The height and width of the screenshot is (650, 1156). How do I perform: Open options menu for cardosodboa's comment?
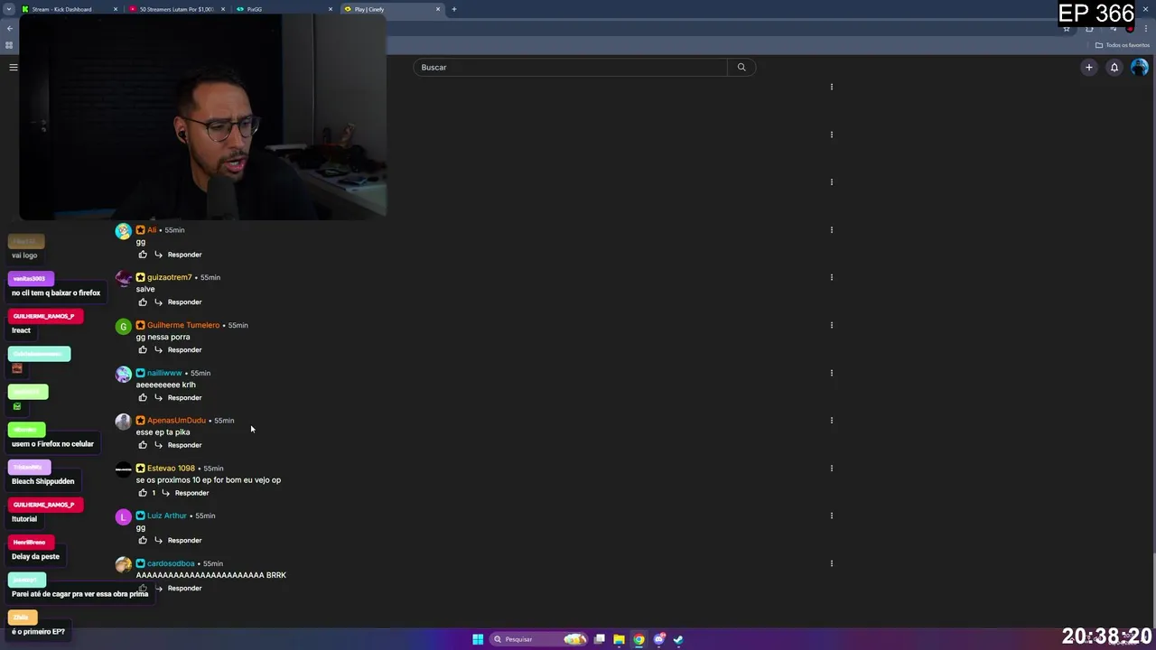tap(831, 563)
